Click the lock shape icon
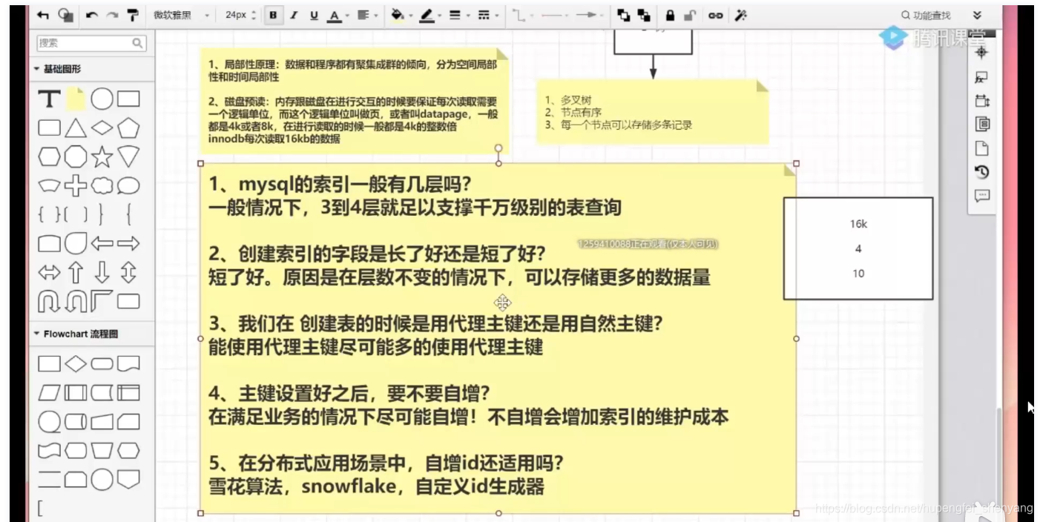1040x522 pixels. pos(670,15)
